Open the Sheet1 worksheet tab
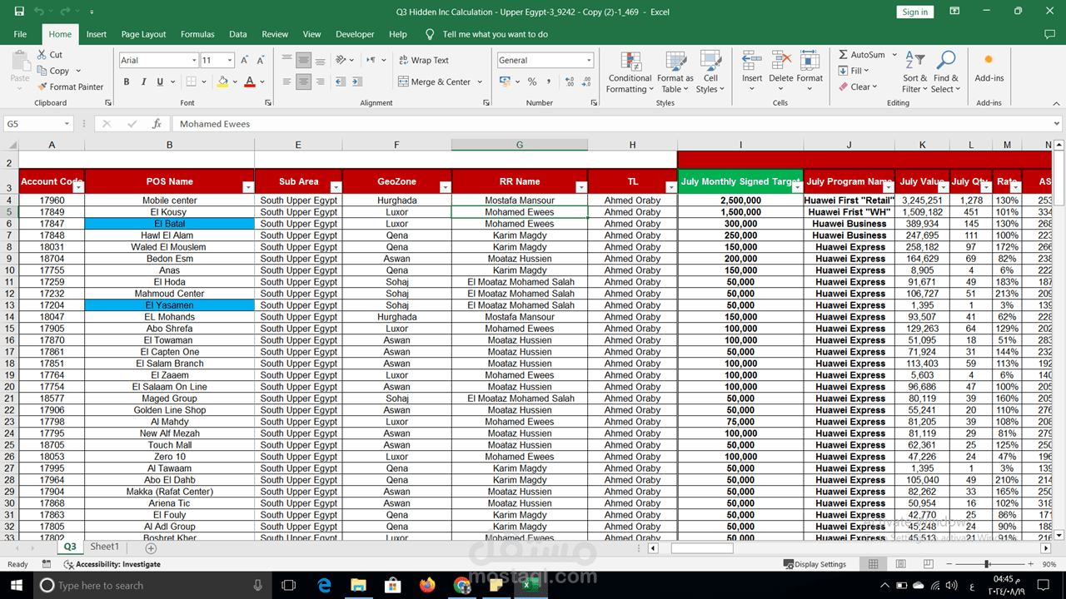Screen dimensions: 1066x599 (x=105, y=547)
